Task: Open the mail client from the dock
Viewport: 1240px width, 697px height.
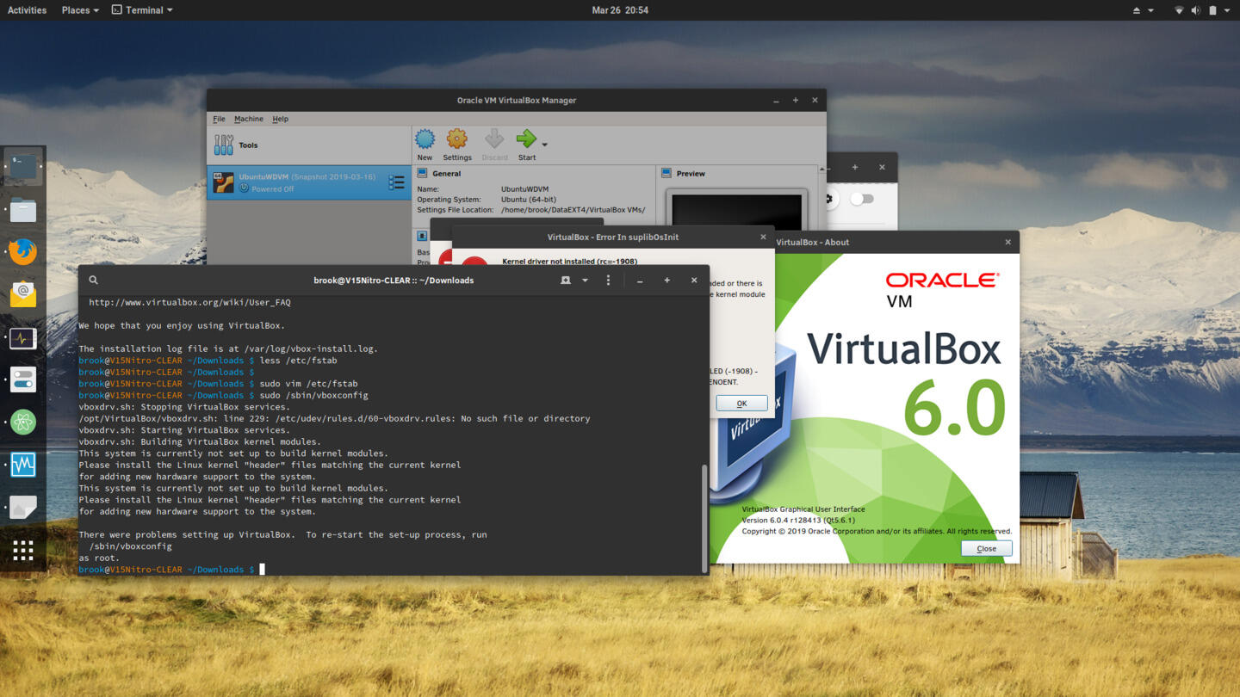Action: coord(23,295)
